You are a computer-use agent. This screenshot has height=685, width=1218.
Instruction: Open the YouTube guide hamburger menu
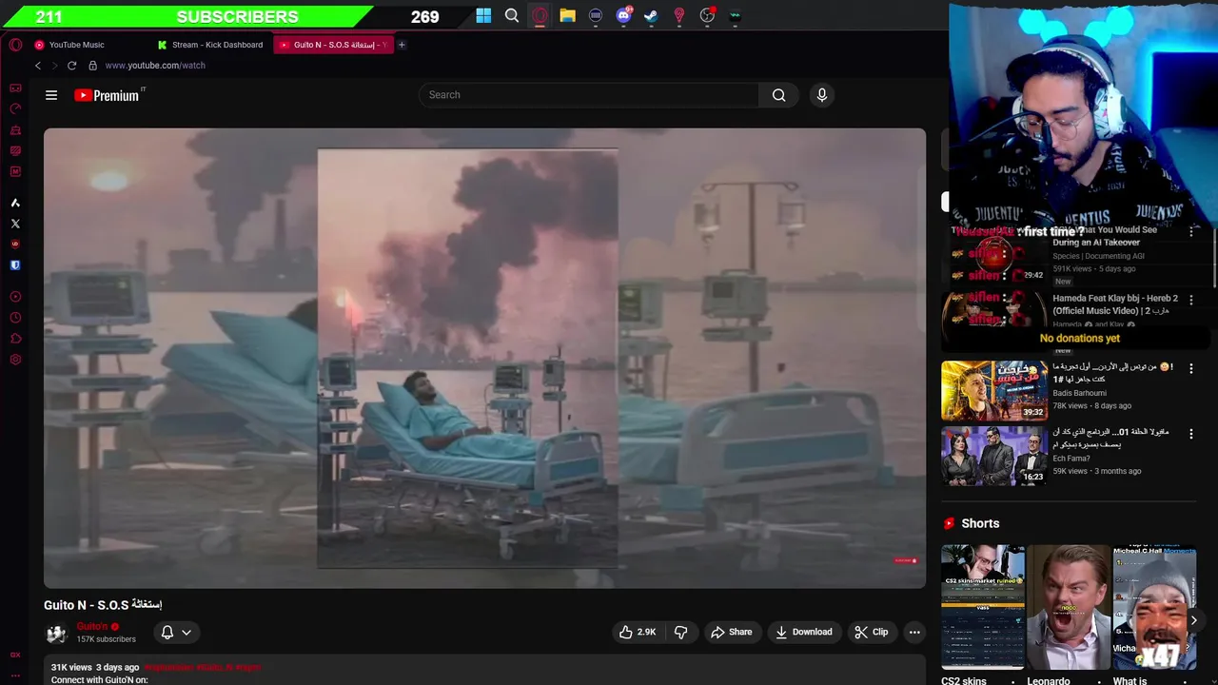51,95
